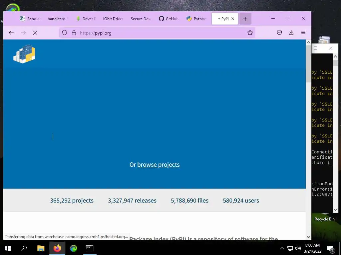Screen dimensions: 341x255
Task: Select the Recycle Bin desktop icon
Action: [324, 219]
